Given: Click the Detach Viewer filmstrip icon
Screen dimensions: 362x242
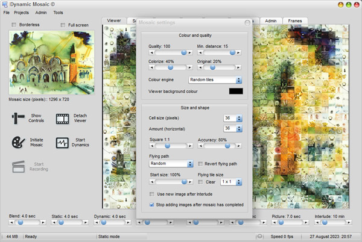Looking at the screenshot, I should pyautogui.click(x=63, y=117).
